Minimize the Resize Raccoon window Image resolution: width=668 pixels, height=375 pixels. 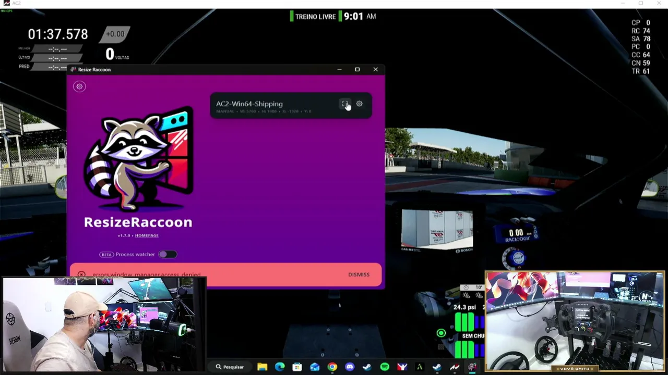coord(339,69)
